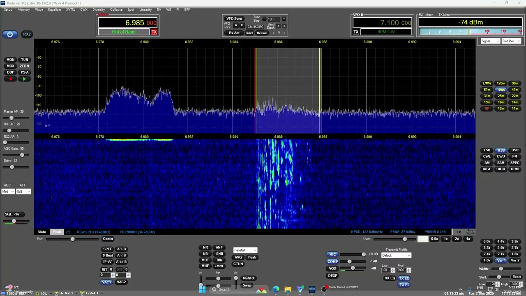The width and height of the screenshot is (526, 296).
Task: Toggle the VOX button
Action: 332,268
